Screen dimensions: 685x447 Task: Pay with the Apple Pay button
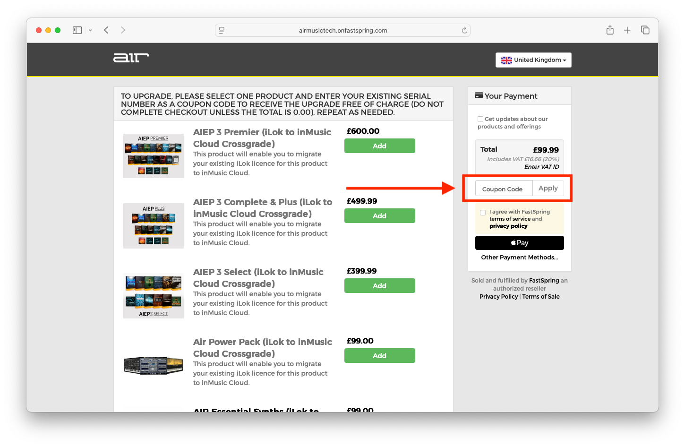click(520, 243)
